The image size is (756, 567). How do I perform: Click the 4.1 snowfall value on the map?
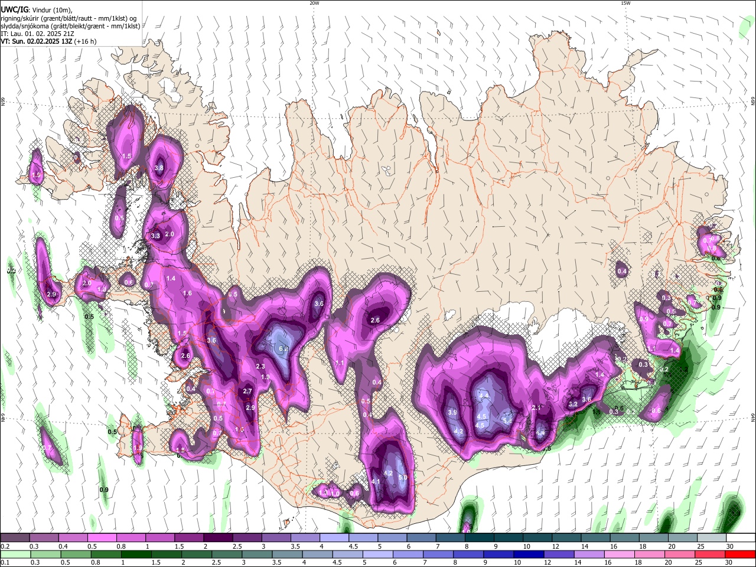coord(376,482)
